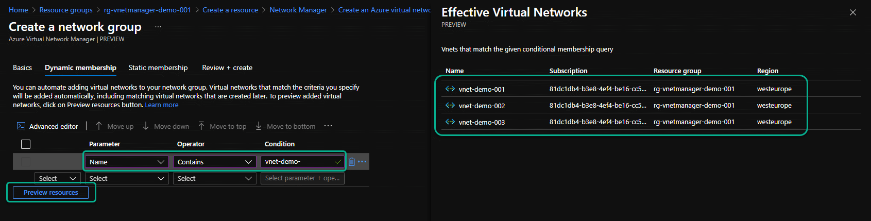Screen dimensions: 871x221
Task: Click the disabled Select parameter + operator field
Action: [x=302, y=178]
